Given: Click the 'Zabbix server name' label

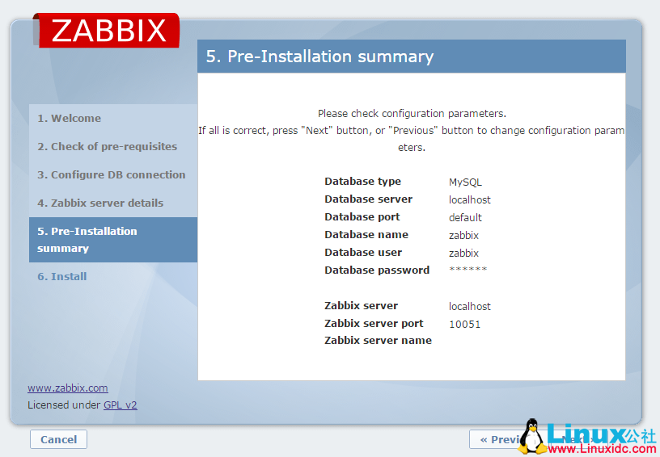Looking at the screenshot, I should (378, 340).
